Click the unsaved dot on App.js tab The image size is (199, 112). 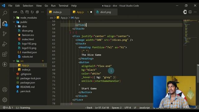[x=91, y=12]
